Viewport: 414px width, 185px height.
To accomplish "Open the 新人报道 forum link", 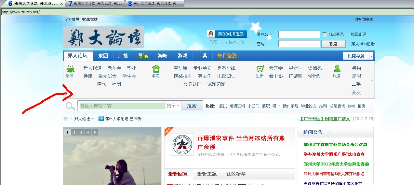I will (x=92, y=68).
